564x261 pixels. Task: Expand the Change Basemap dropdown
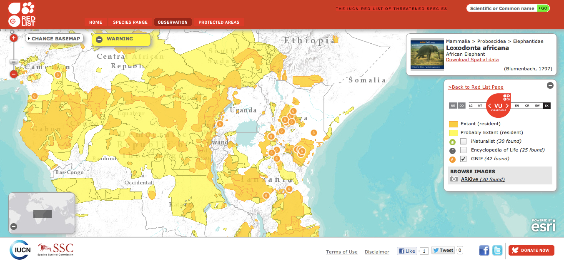point(54,39)
